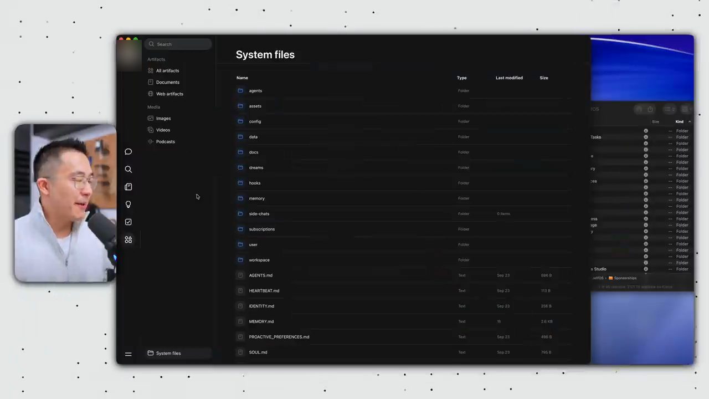Click the magnifying glass icon in the left rail

click(x=129, y=169)
